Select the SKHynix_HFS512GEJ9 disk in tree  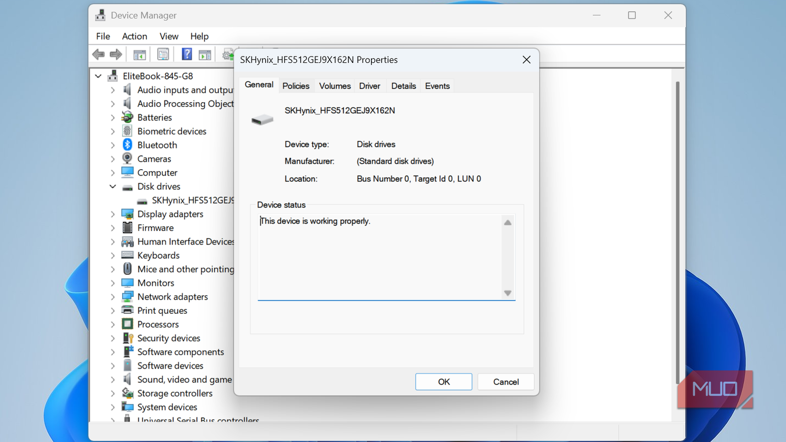185,200
